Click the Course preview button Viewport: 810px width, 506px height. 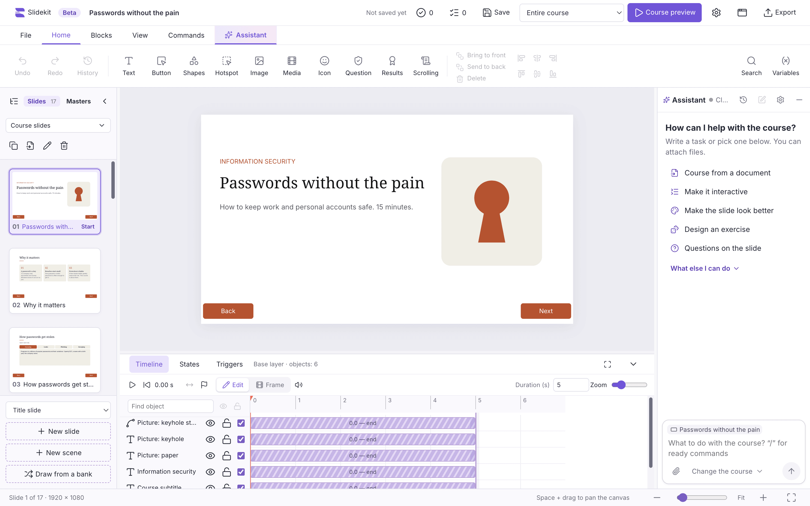click(664, 13)
